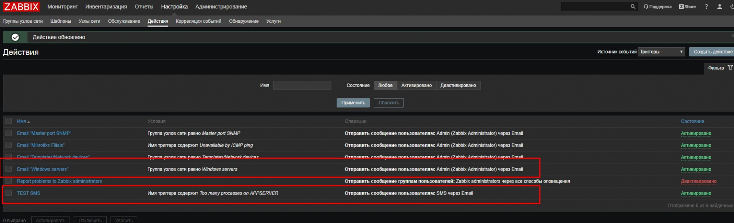
Task: Open the Email "Windows servers" action
Action: (x=43, y=169)
